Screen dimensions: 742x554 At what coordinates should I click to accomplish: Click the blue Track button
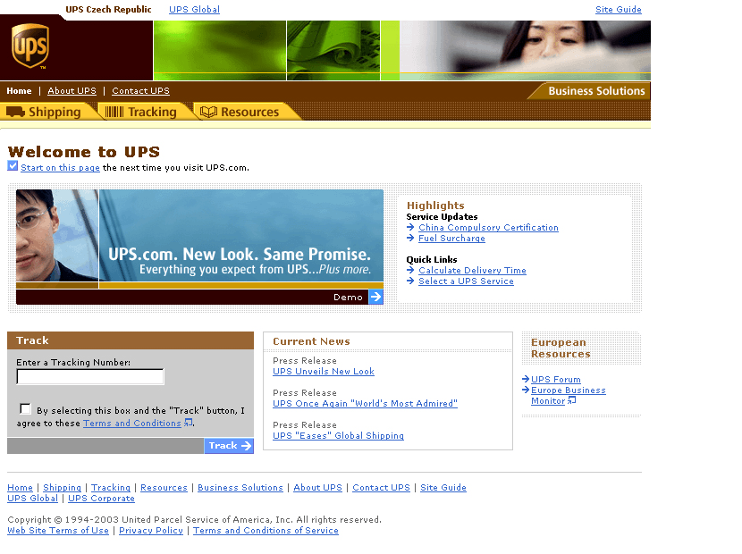[229, 446]
